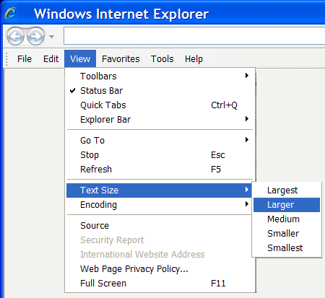This screenshot has height=298, width=325.
Task: Open the Tools menu
Action: tap(162, 59)
